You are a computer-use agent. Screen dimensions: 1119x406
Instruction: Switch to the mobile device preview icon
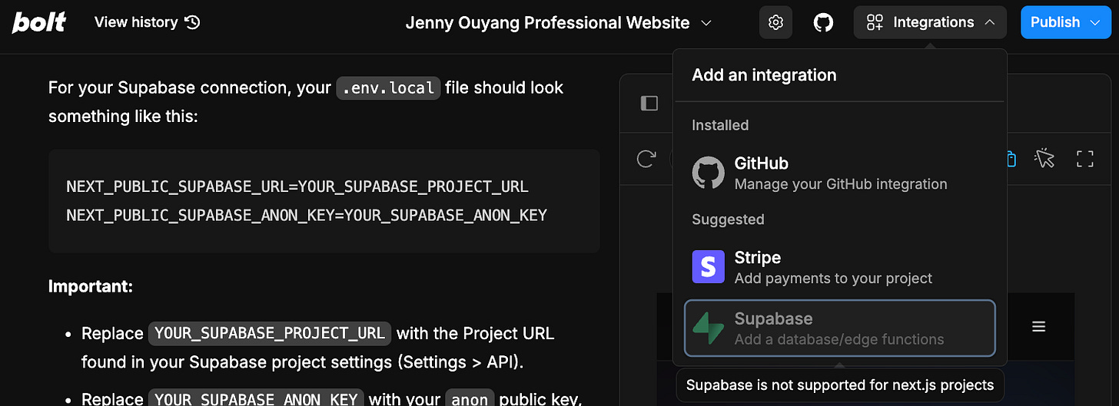(x=1011, y=159)
